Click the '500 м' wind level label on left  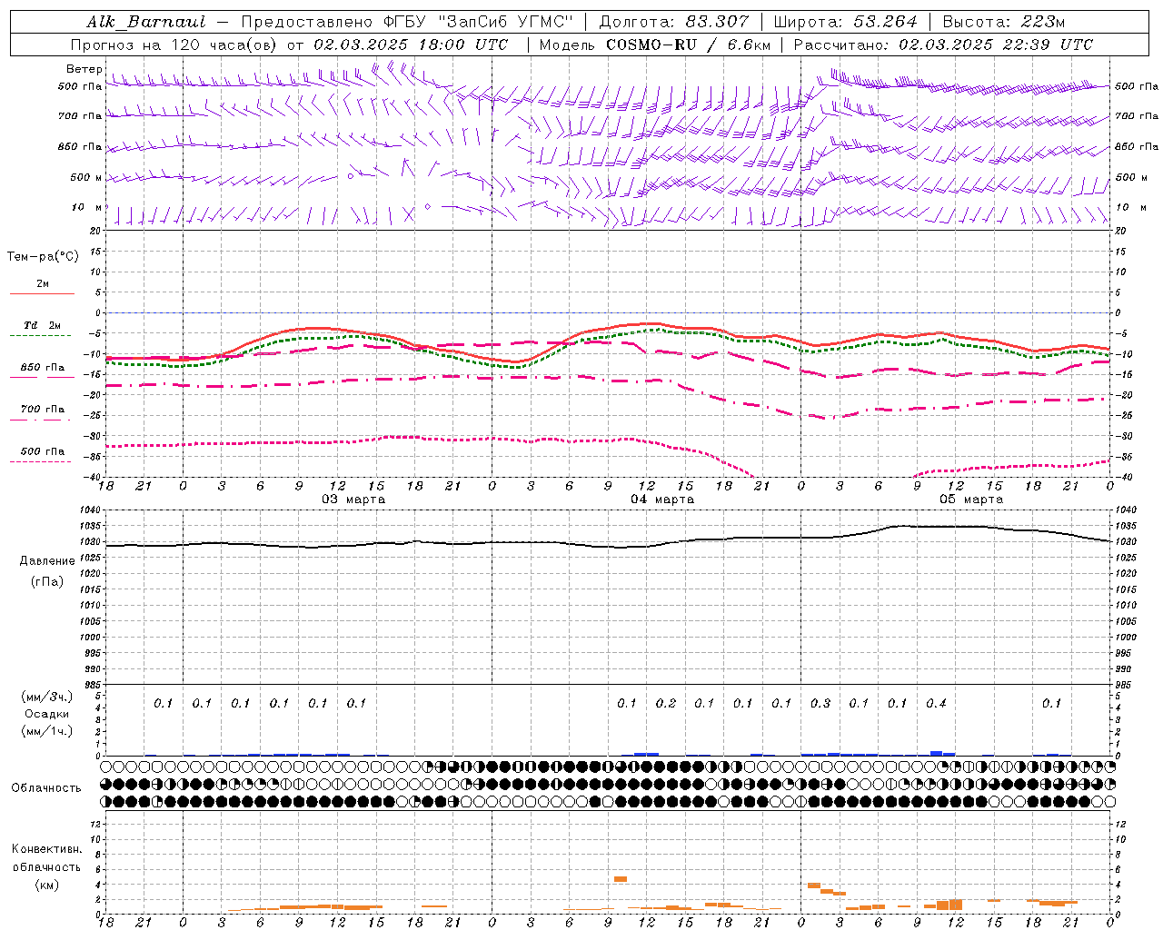[85, 177]
